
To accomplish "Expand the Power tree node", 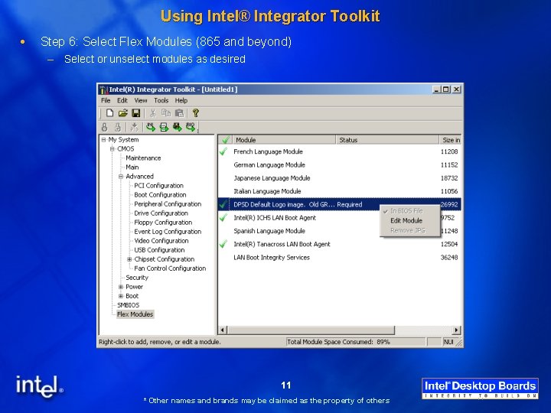I will [121, 287].
